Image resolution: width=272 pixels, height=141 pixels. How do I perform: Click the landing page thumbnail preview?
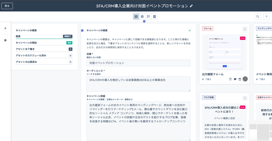264,53
